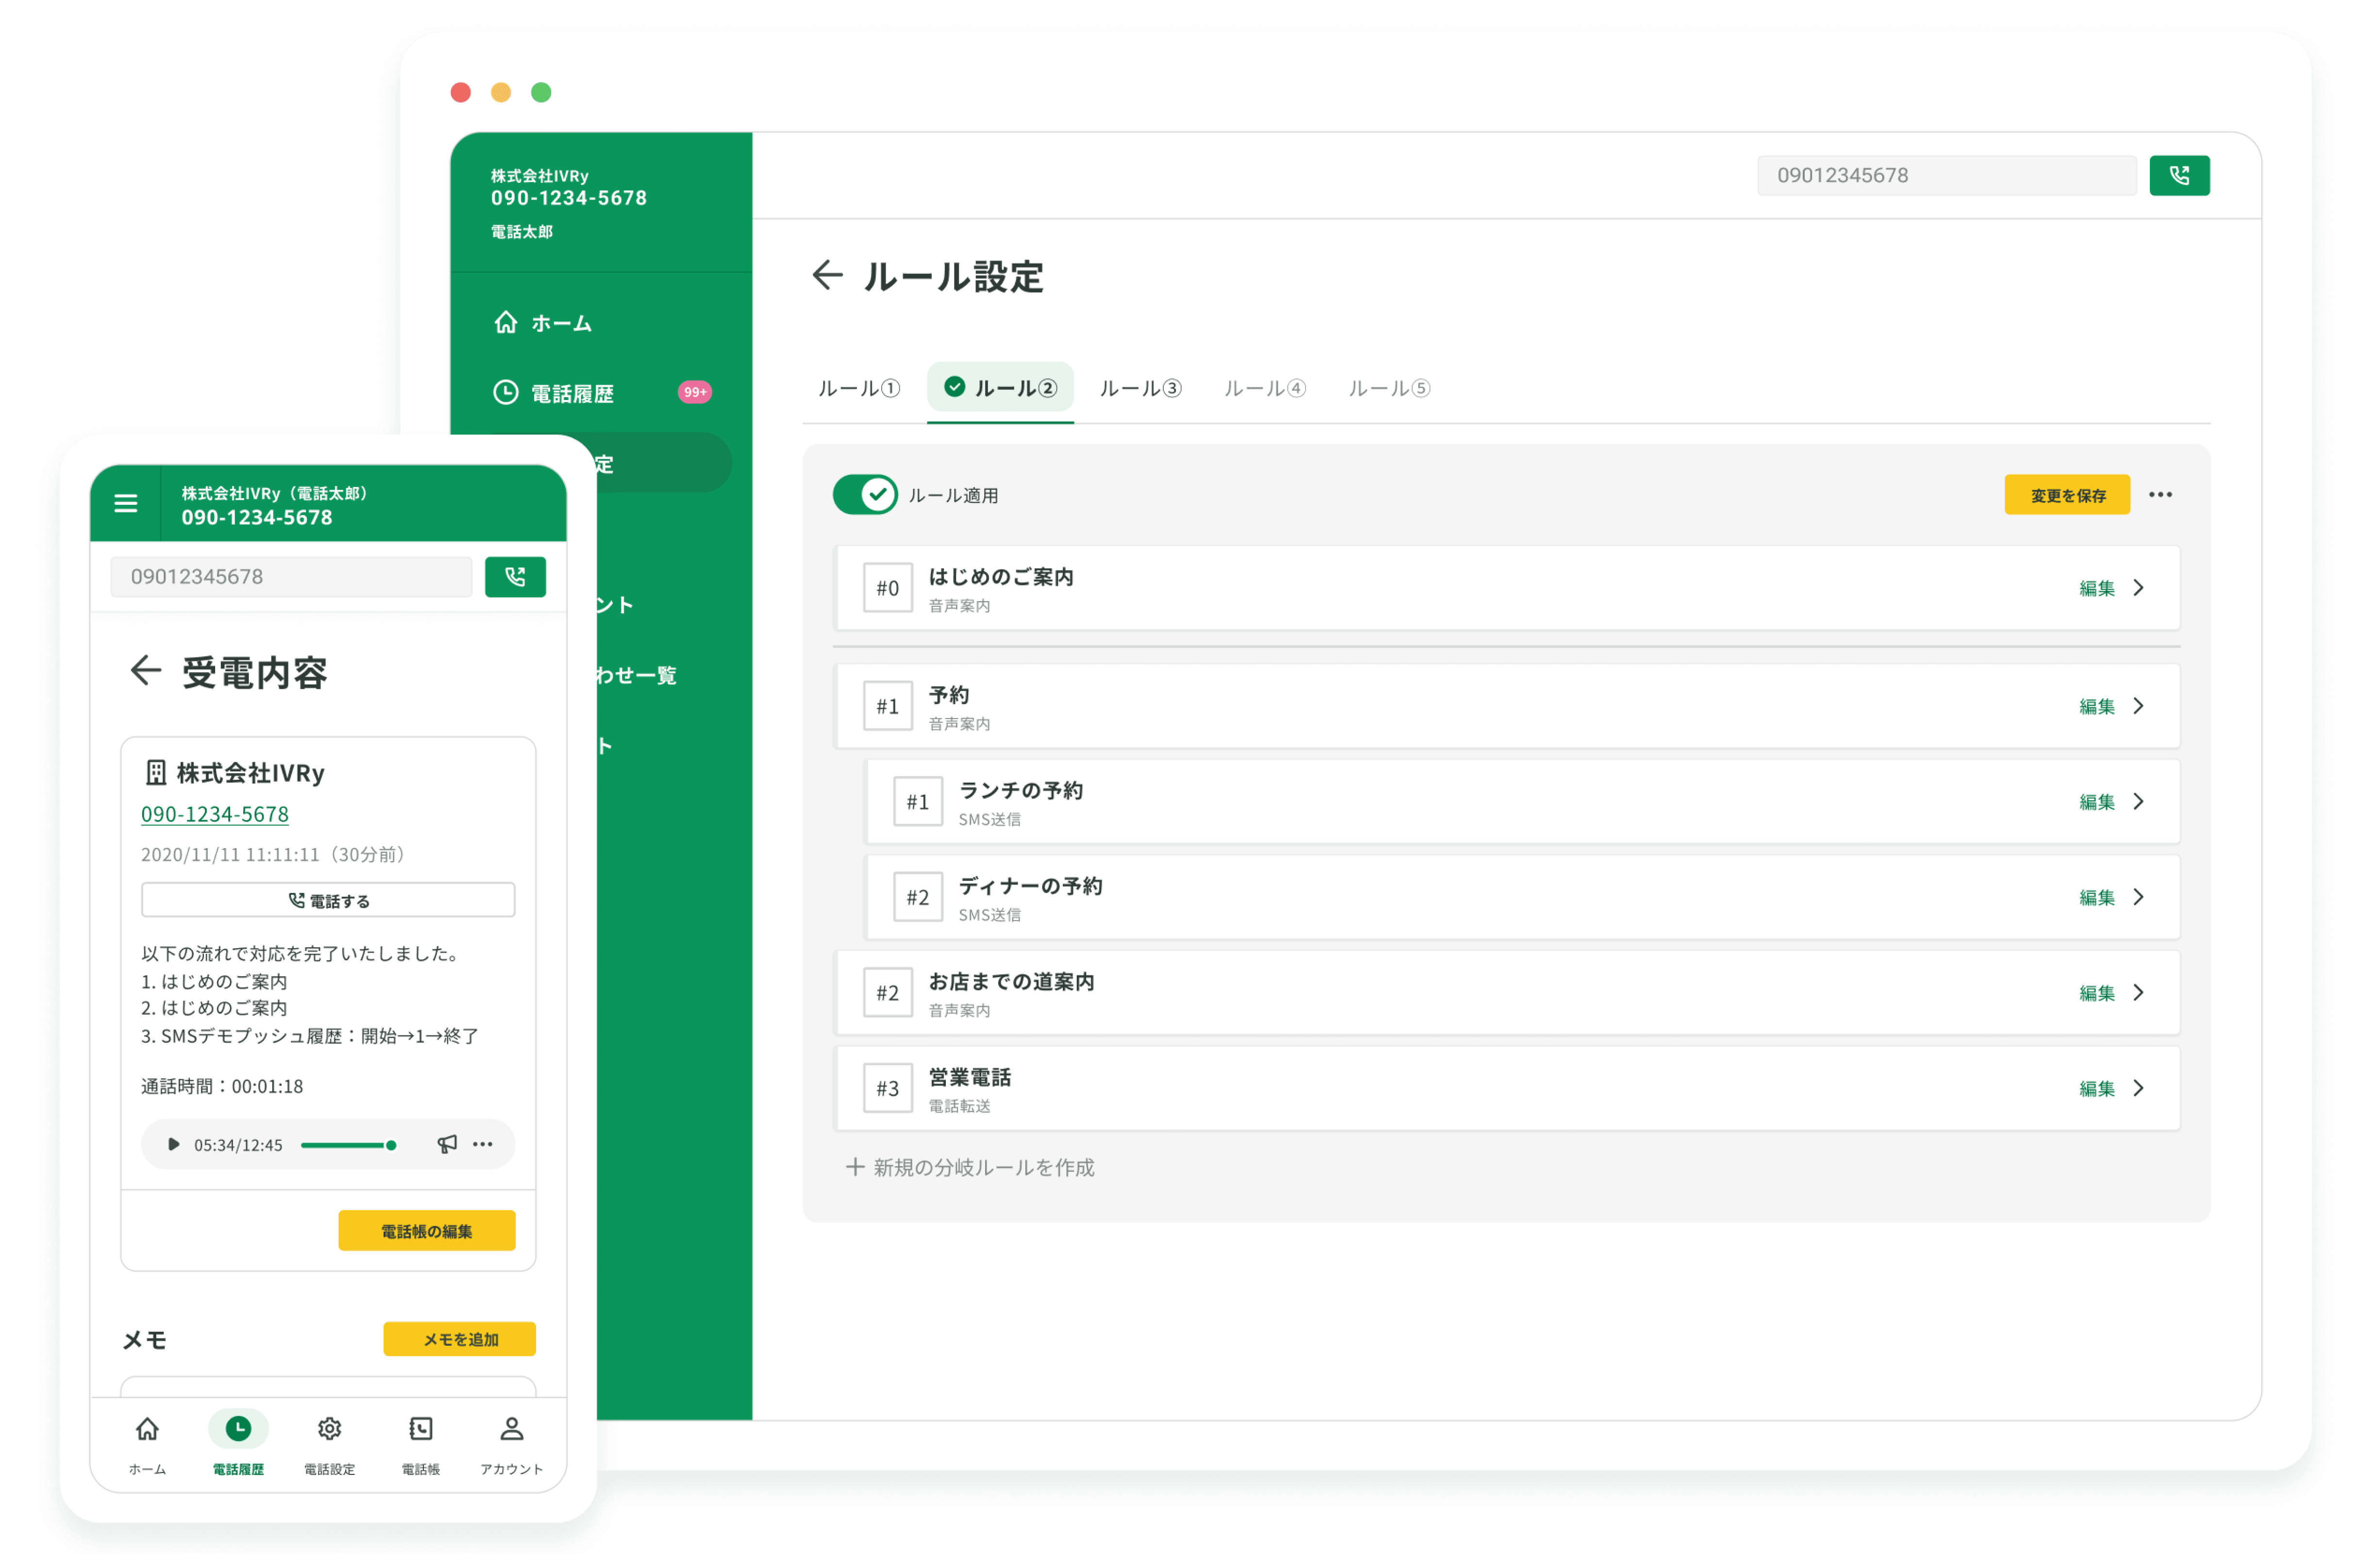Click the green slider handle on recording

point(391,1145)
